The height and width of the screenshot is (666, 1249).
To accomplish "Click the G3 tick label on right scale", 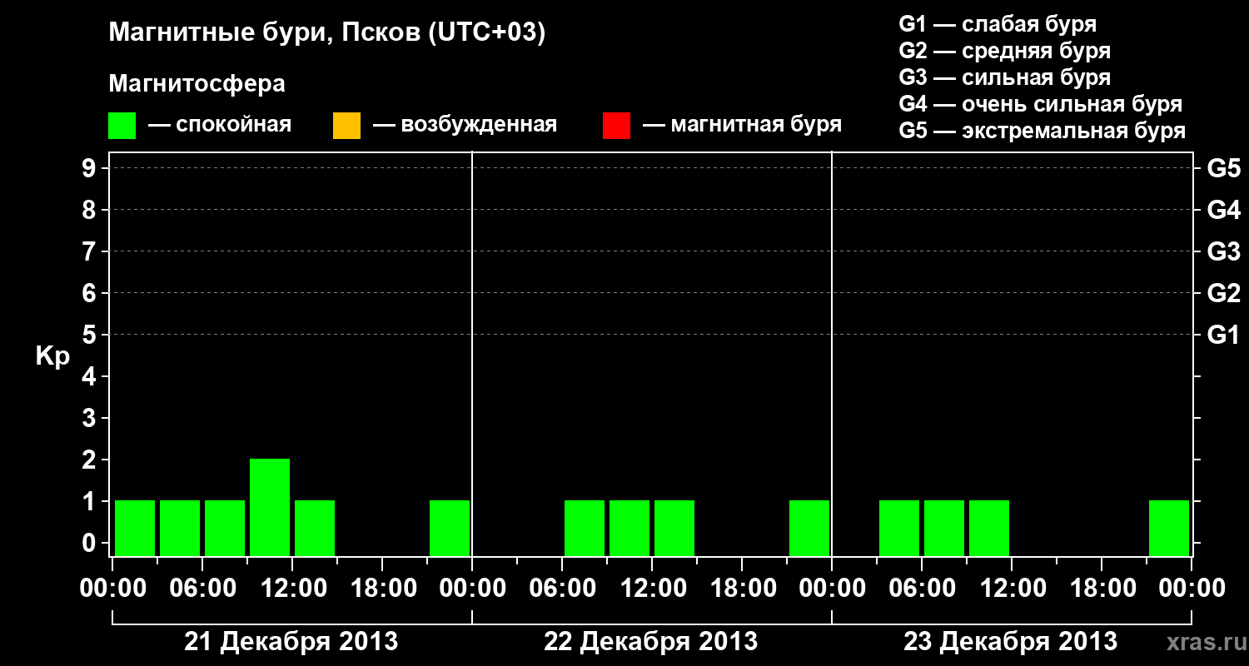I will coord(1223,252).
